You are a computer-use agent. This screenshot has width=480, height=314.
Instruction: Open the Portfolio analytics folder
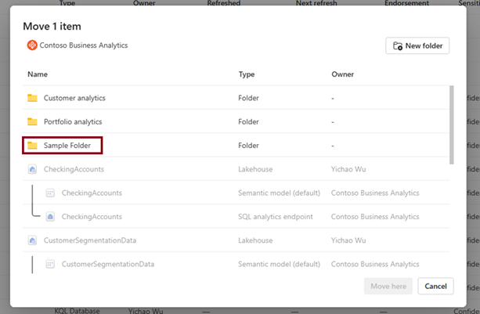[73, 122]
